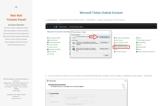The height and width of the screenshot is (106, 162).
Task: Open Konuşma Tanıma microphone icon
Action: click(48, 47)
